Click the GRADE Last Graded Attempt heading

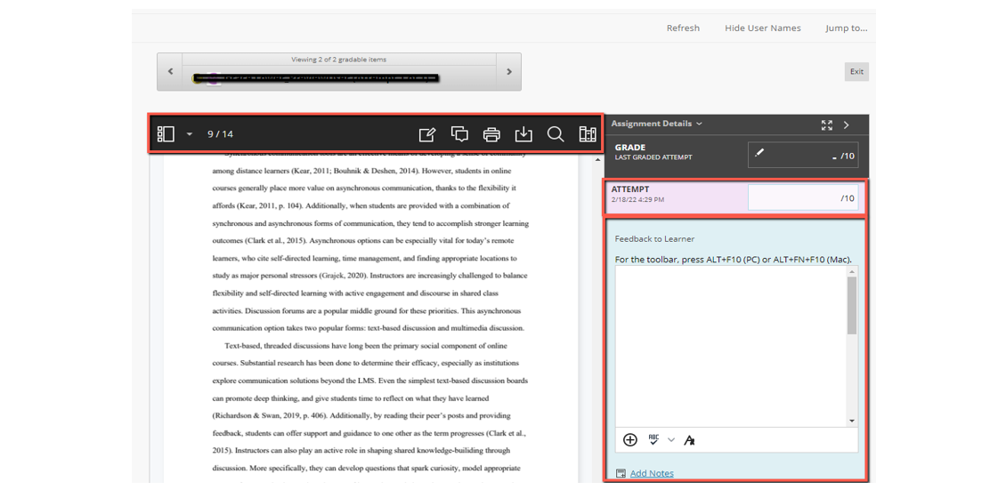[x=653, y=152]
